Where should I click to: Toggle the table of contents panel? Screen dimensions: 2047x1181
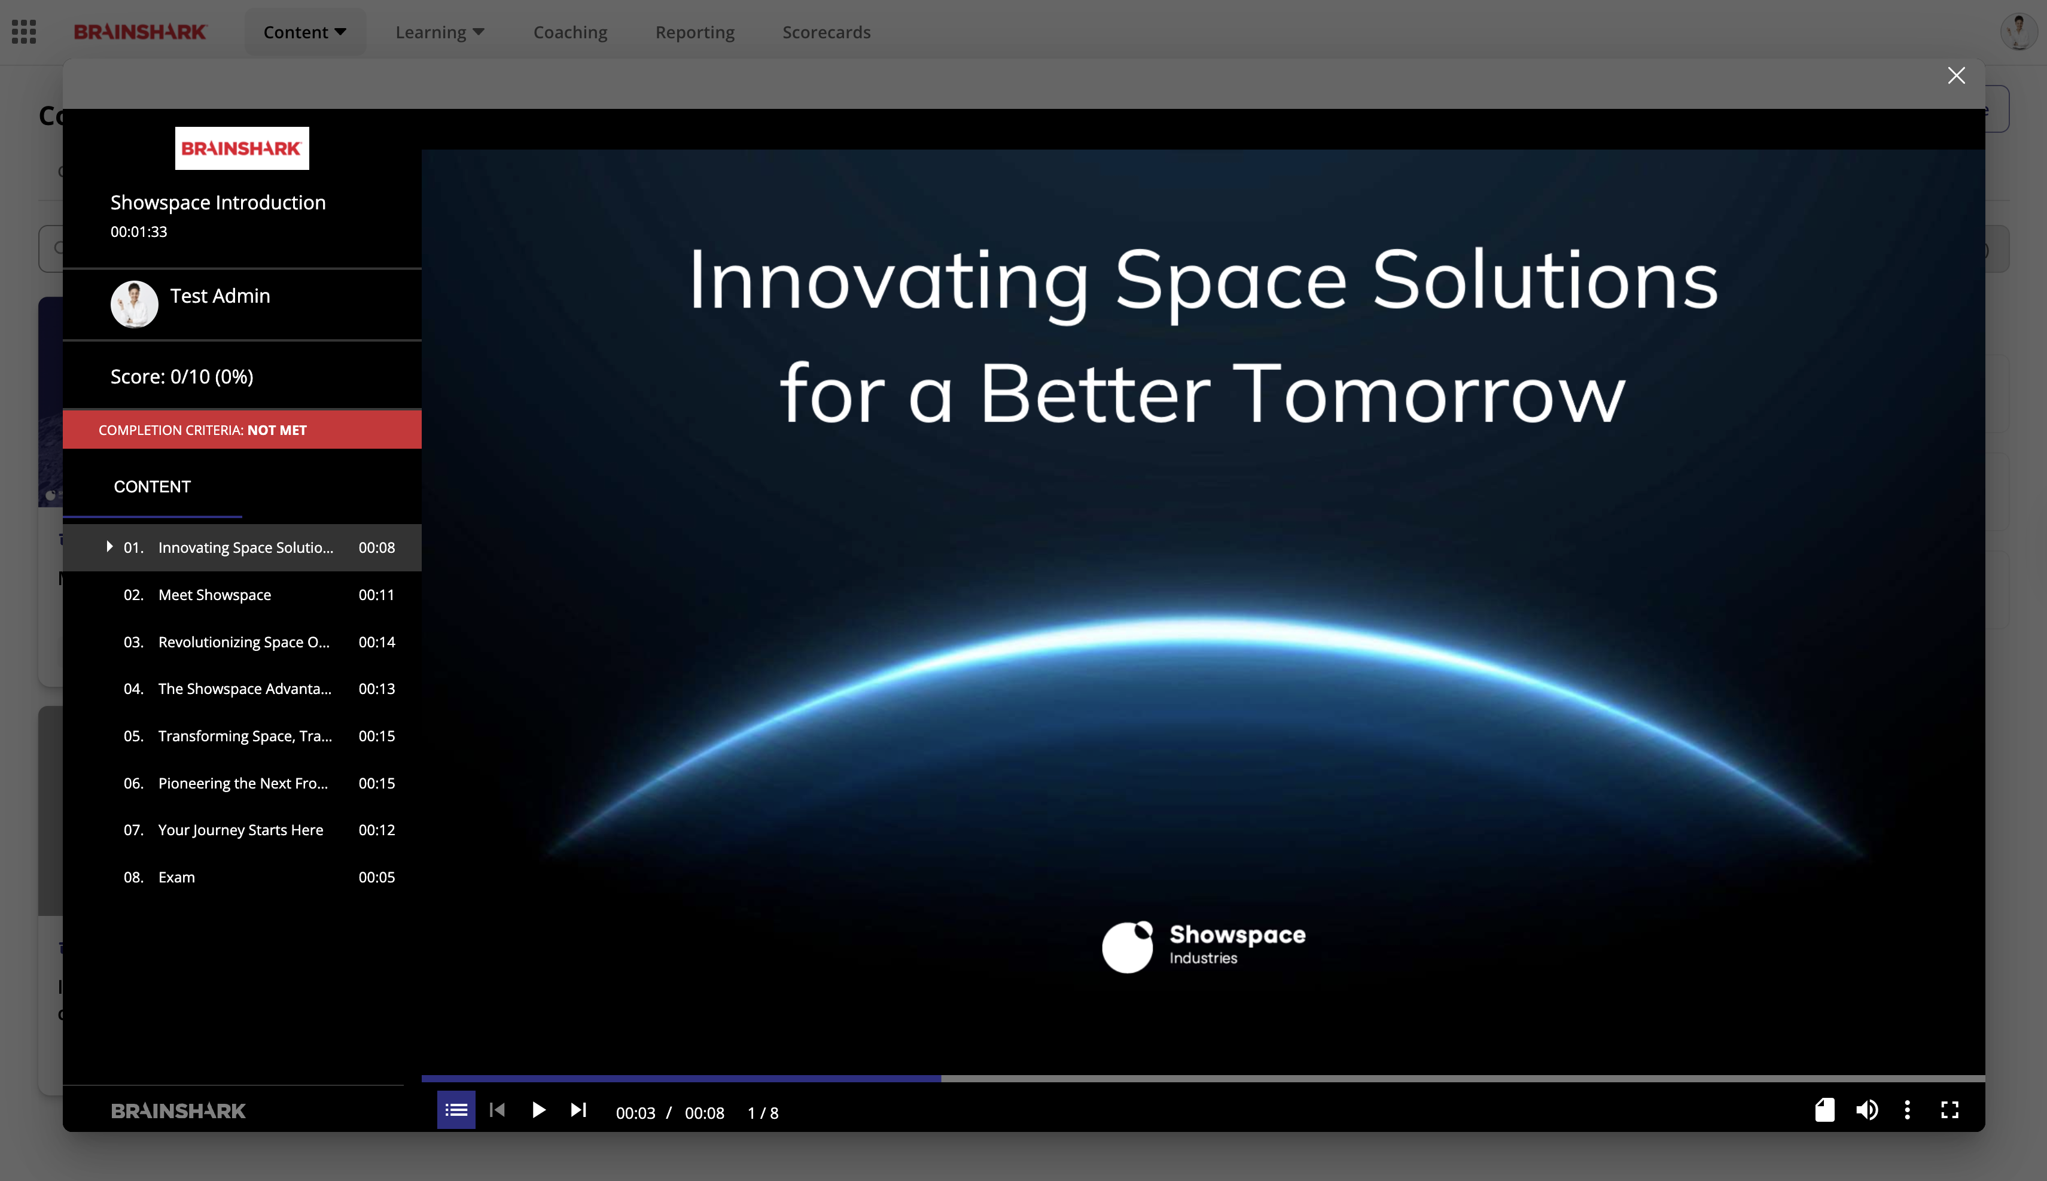click(456, 1110)
